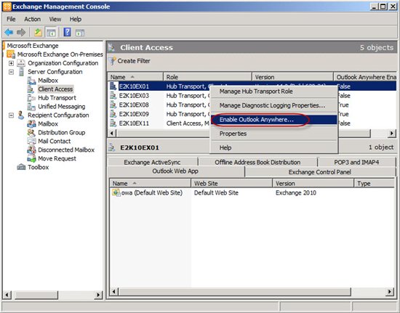
Task: Toggle the Show/Hide Console Tree icon
Action: pyautogui.click(x=51, y=33)
